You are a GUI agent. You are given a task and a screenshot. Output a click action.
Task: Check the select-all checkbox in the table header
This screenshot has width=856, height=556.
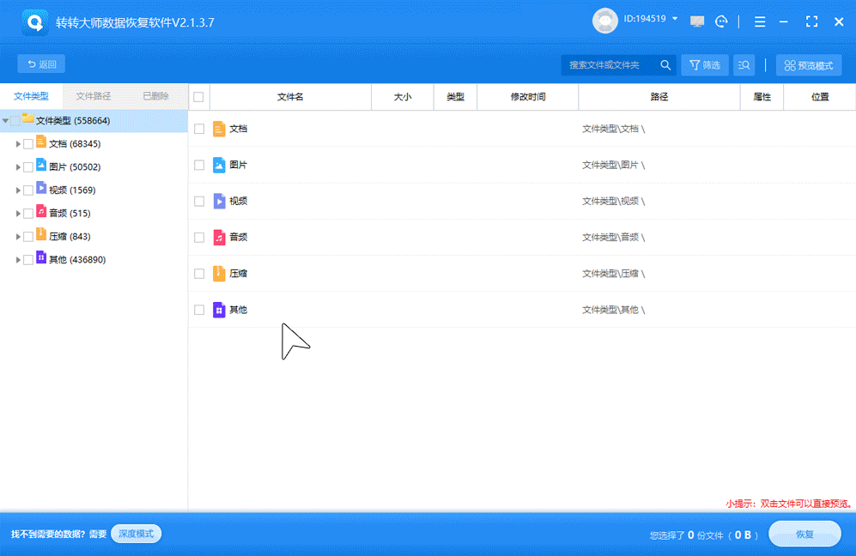pos(199,97)
